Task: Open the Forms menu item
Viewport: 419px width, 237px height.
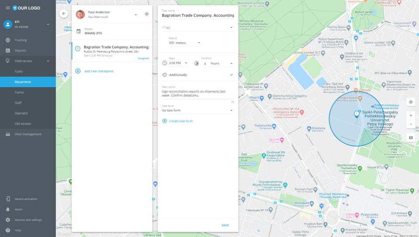Action: (19, 92)
